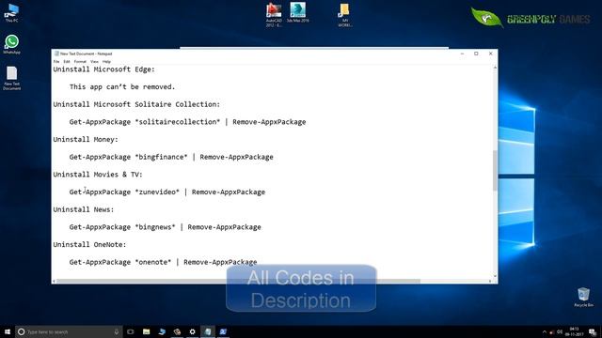Viewport: 602px width, 338px height.
Task: Click the 'This app can't be removed.' line
Action: [122, 87]
